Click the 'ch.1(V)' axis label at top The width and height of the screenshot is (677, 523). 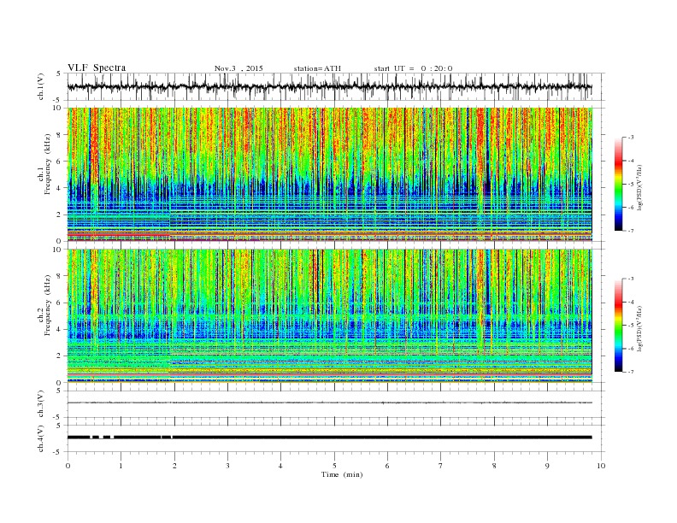[x=41, y=86]
